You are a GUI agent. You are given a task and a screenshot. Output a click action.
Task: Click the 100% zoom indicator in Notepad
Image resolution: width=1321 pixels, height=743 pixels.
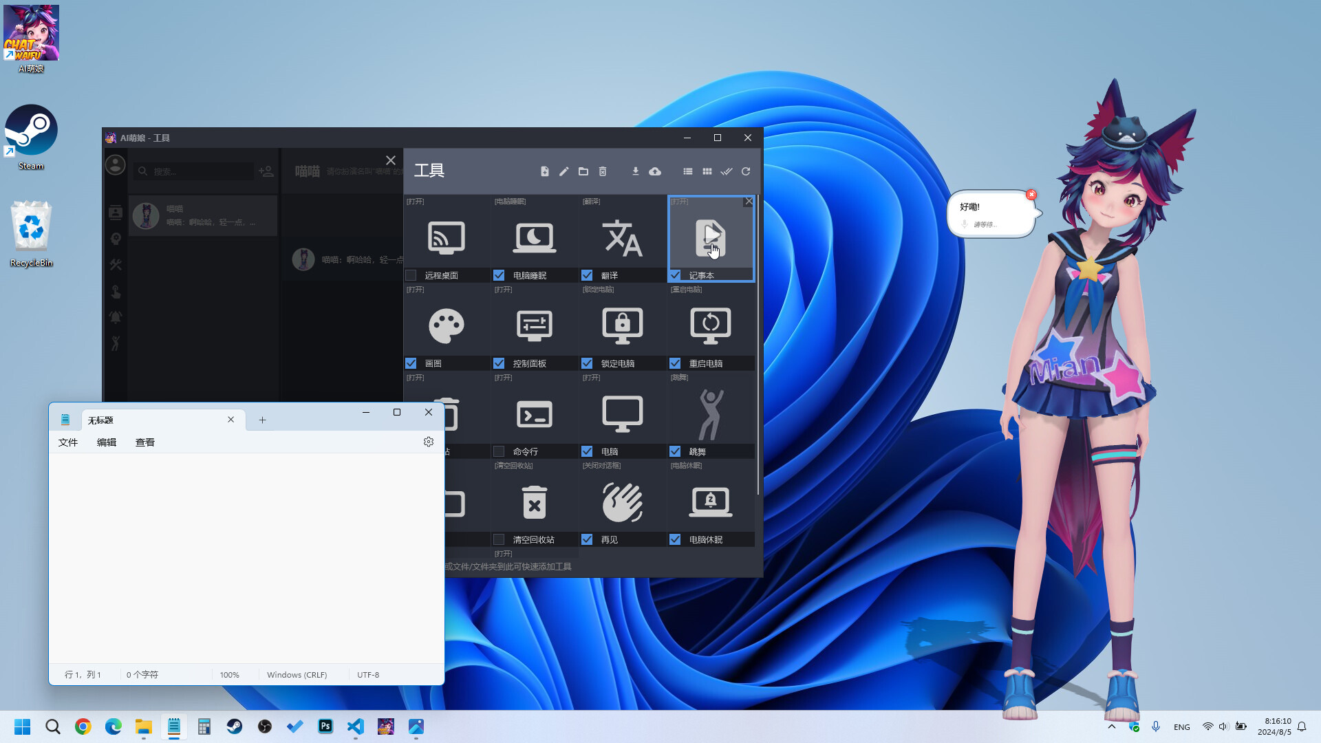(229, 674)
